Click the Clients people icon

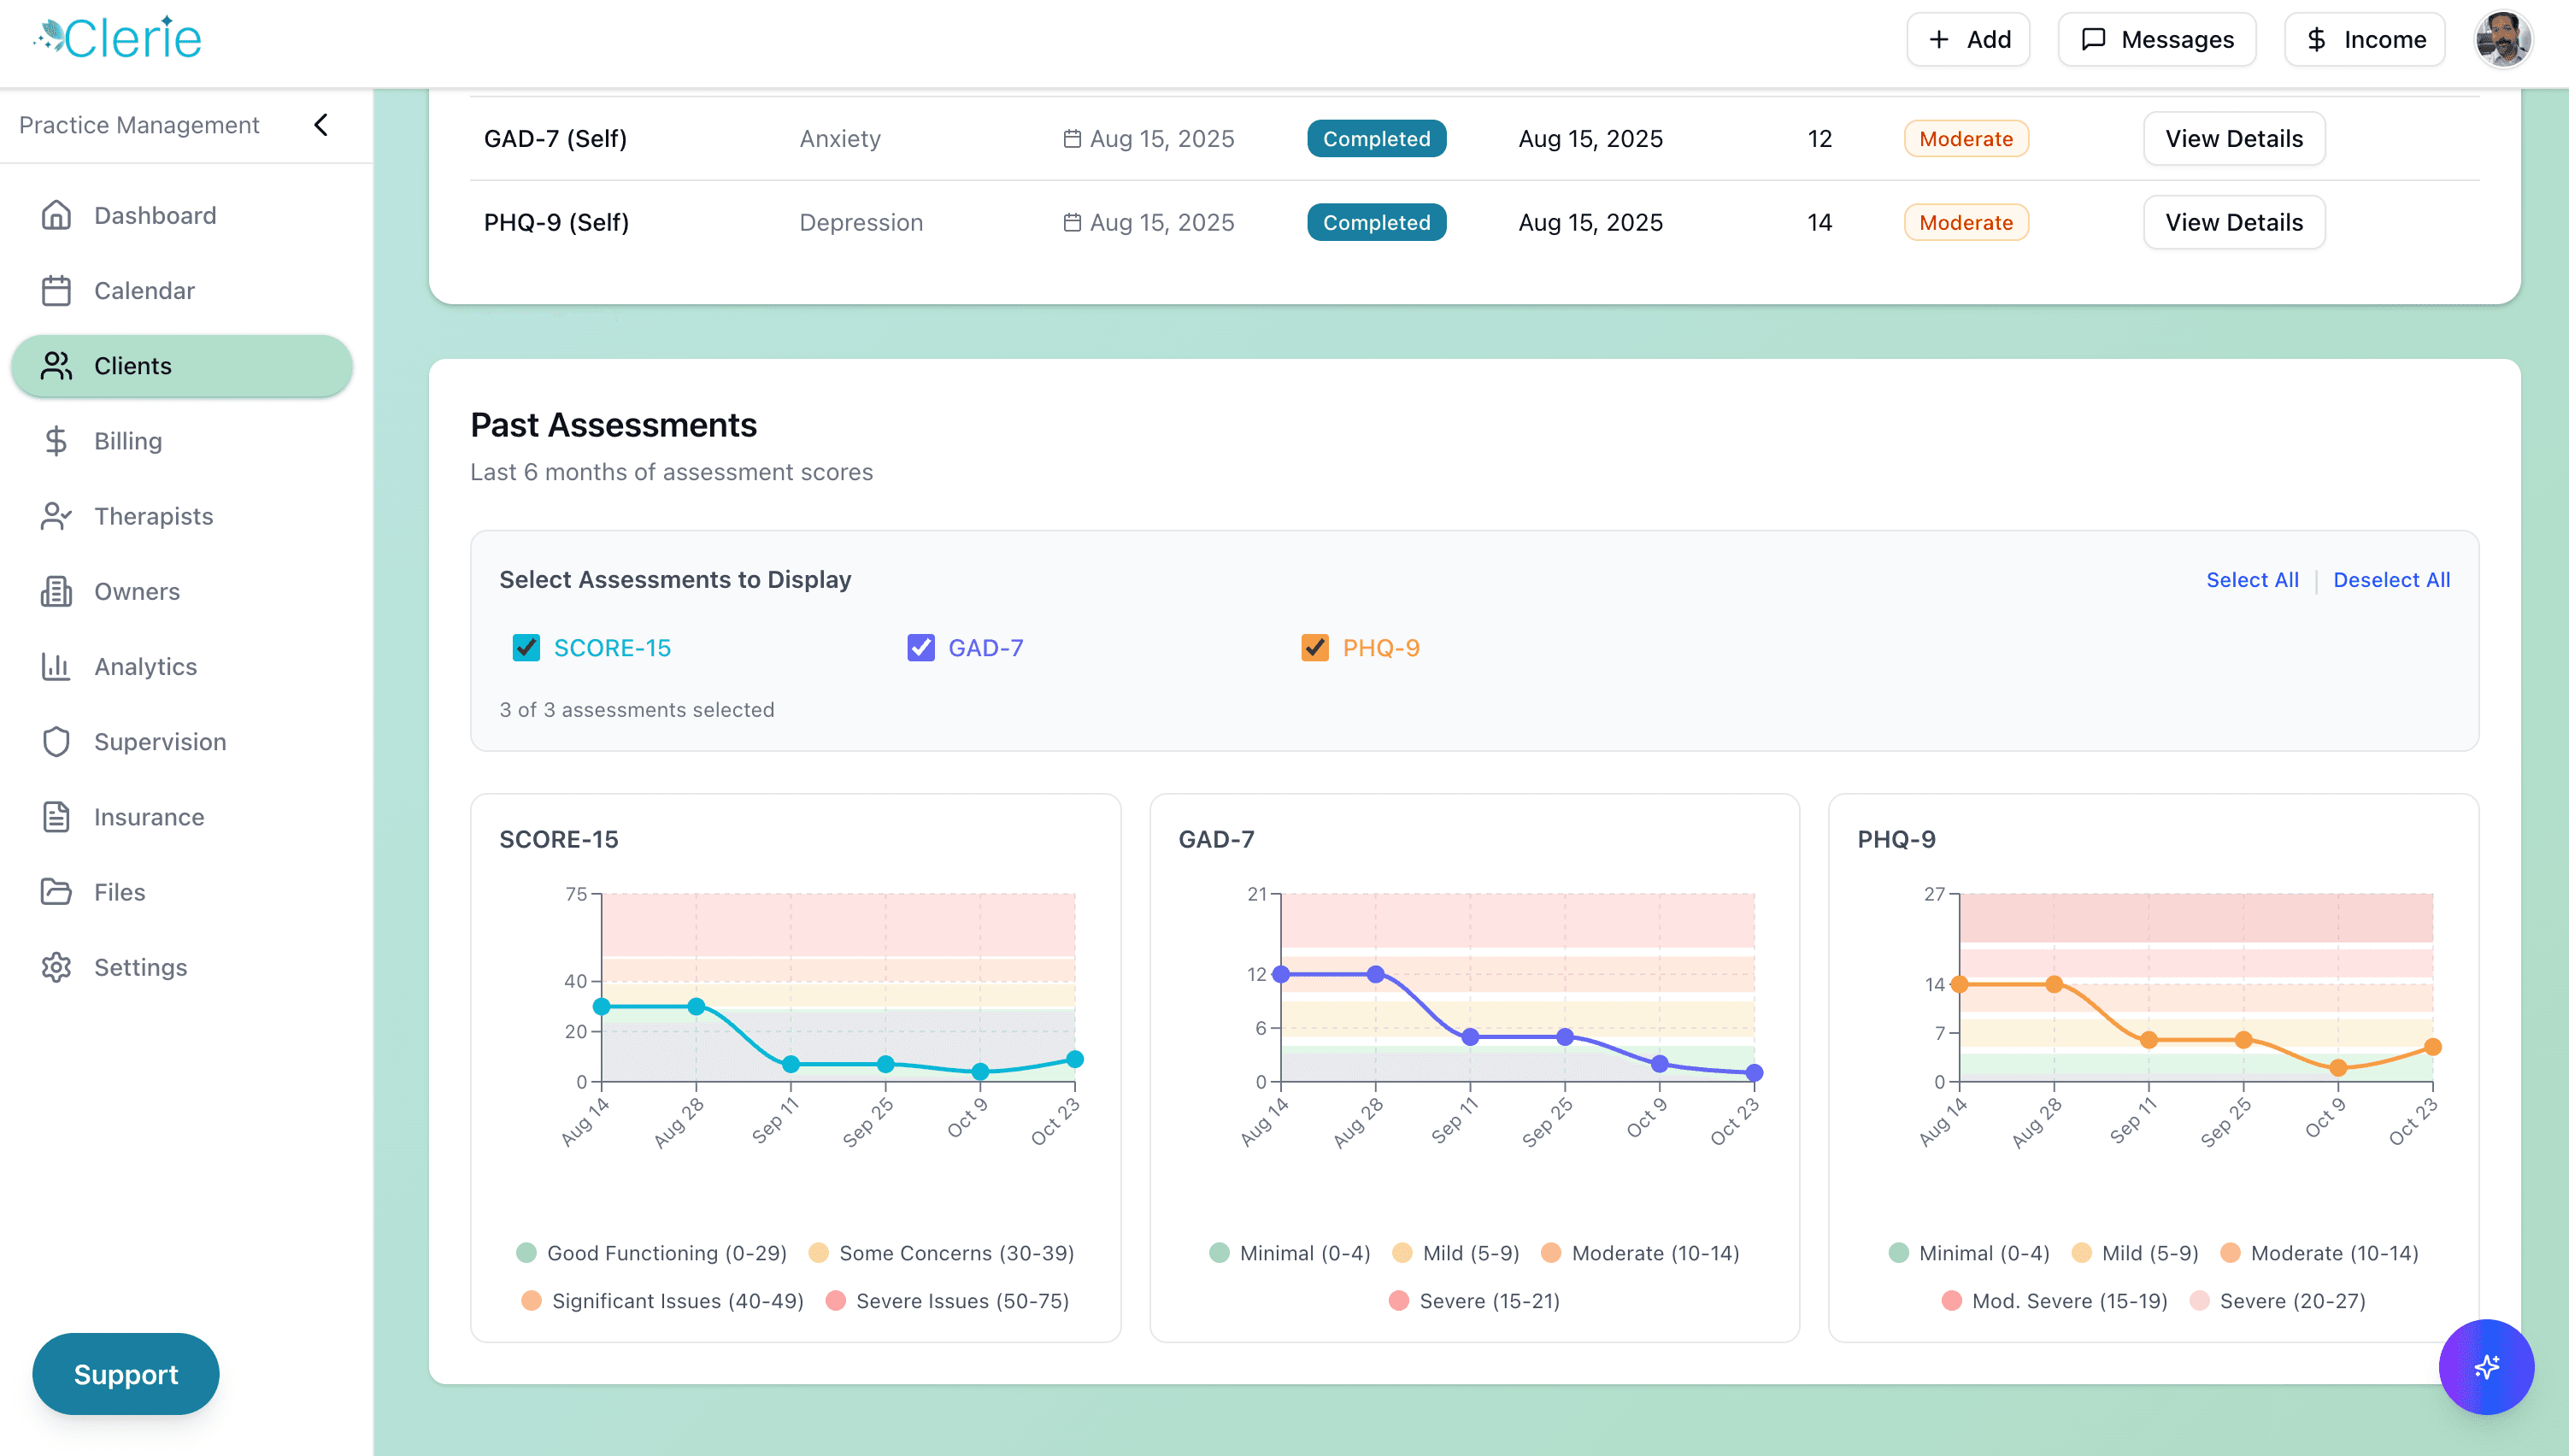[x=56, y=366]
